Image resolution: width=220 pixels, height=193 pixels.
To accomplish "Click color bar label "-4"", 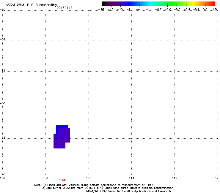I will coord(138,10).
